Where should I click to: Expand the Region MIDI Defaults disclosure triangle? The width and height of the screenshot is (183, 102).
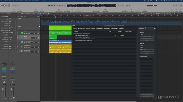1,14
